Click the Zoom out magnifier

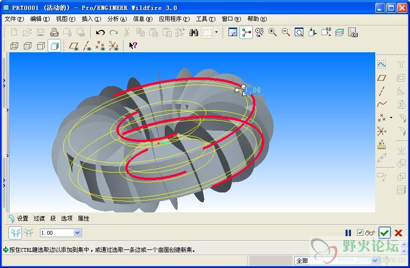(286, 32)
